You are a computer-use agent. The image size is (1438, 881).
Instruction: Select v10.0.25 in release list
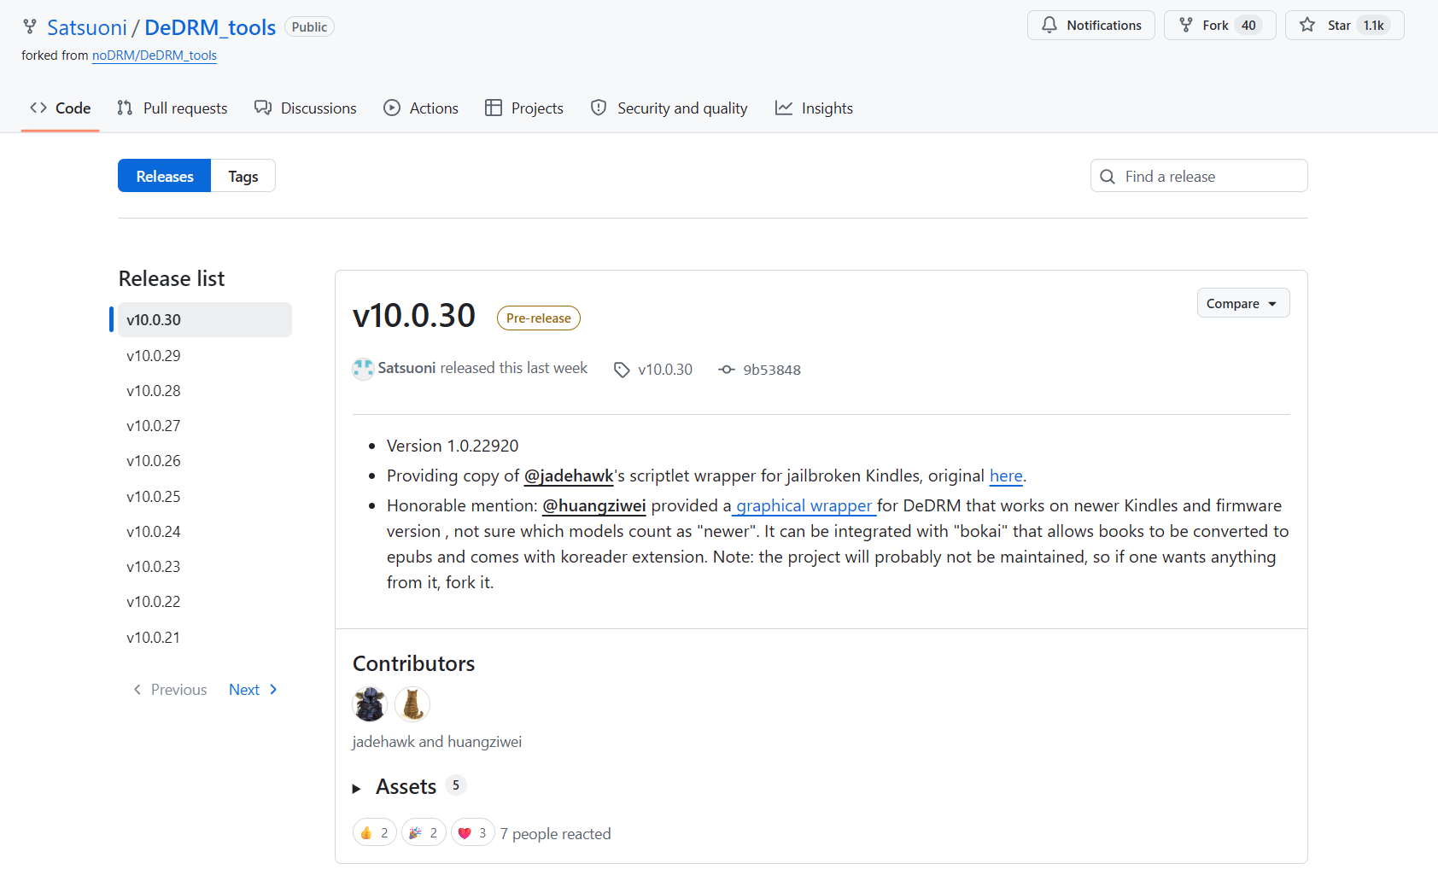(205, 496)
